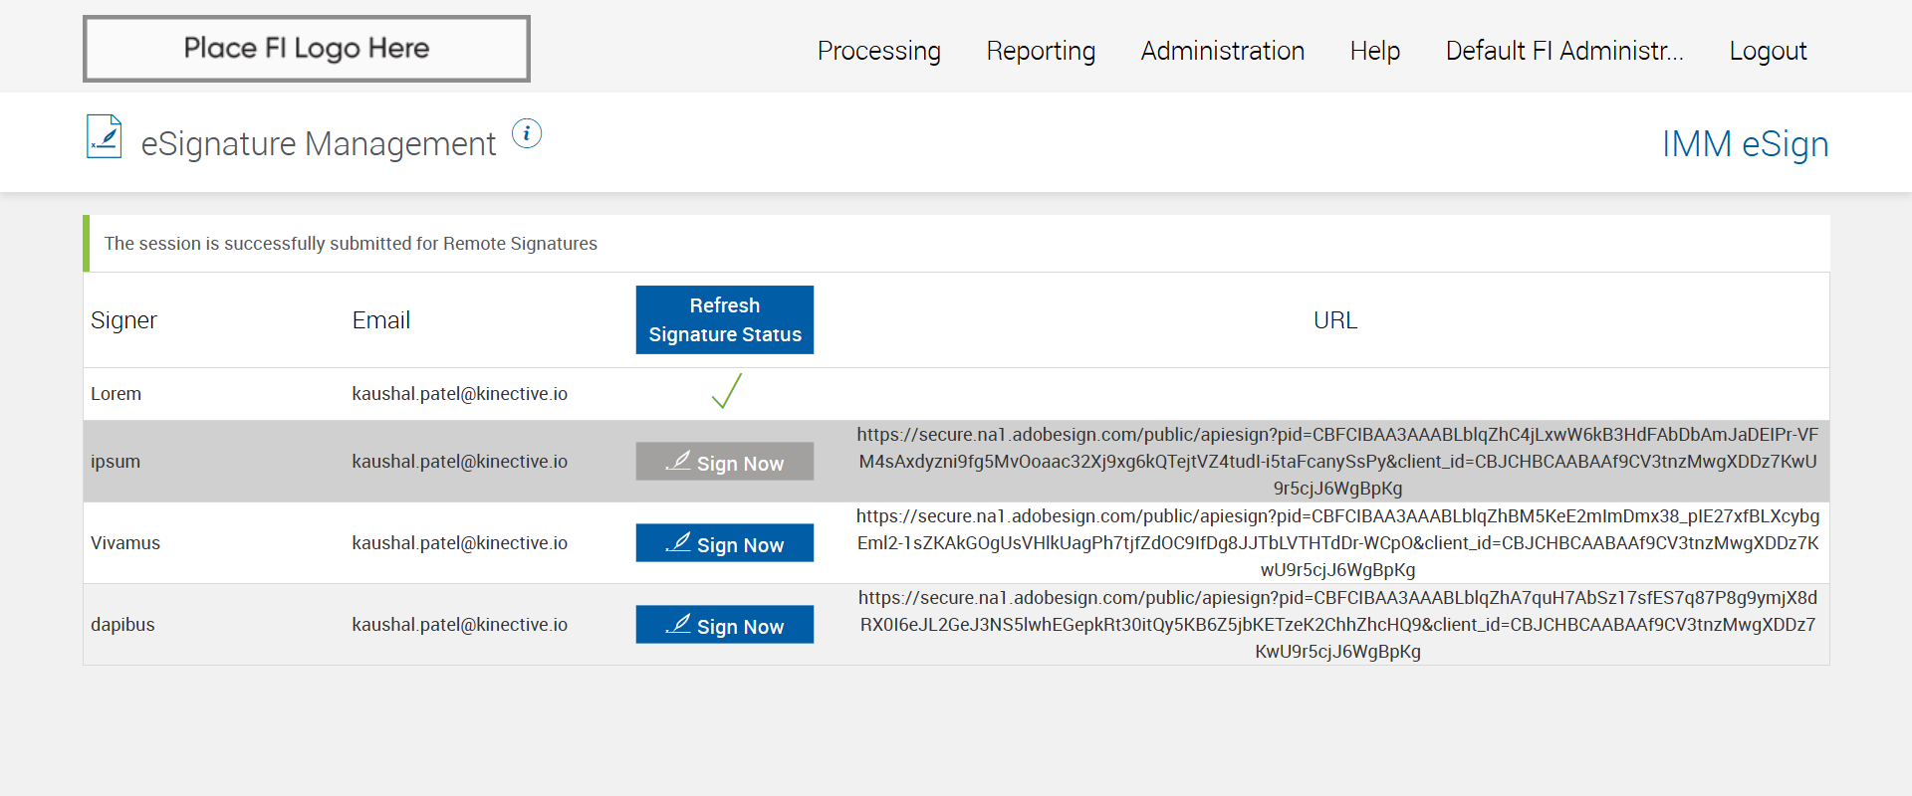Click Sign Now for signer ipsum

(725, 462)
